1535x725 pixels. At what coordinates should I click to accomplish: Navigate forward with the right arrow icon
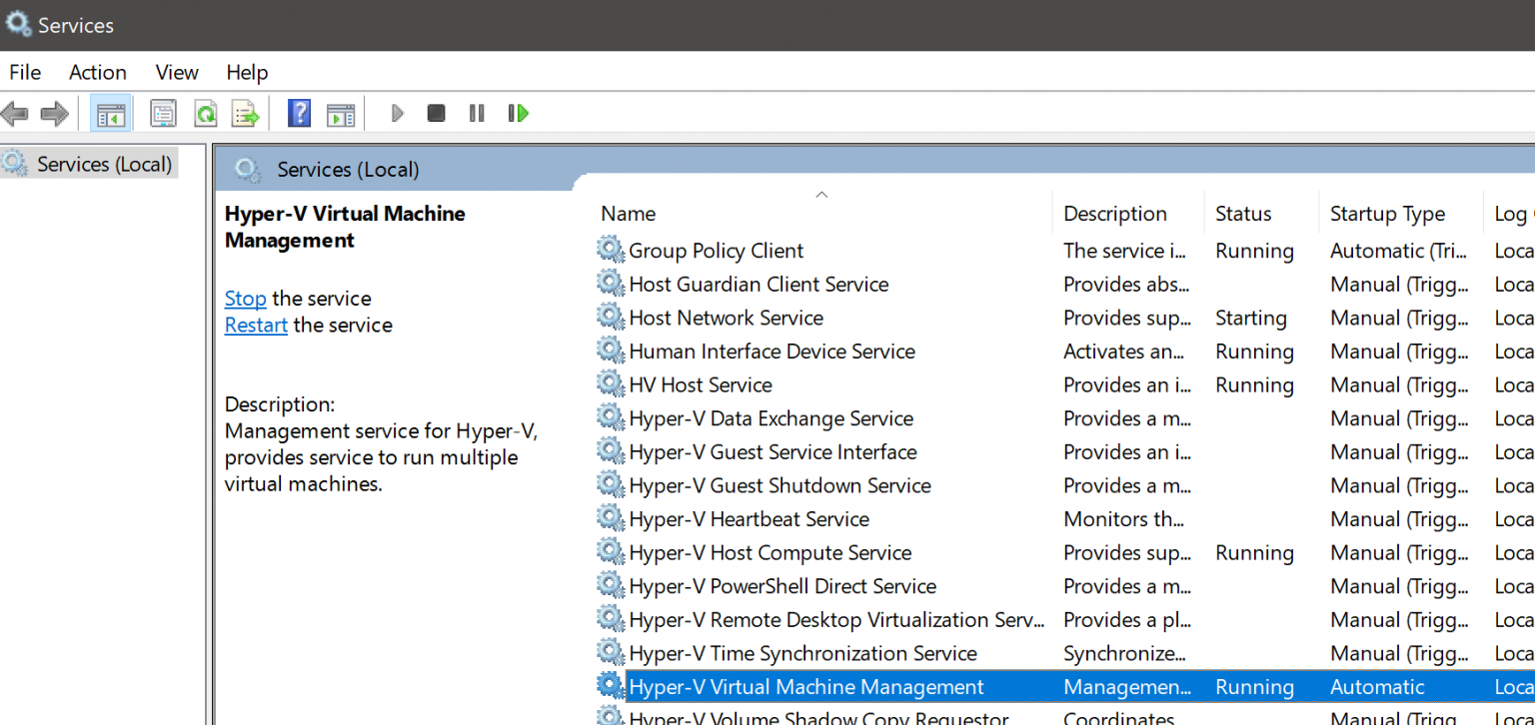54,113
